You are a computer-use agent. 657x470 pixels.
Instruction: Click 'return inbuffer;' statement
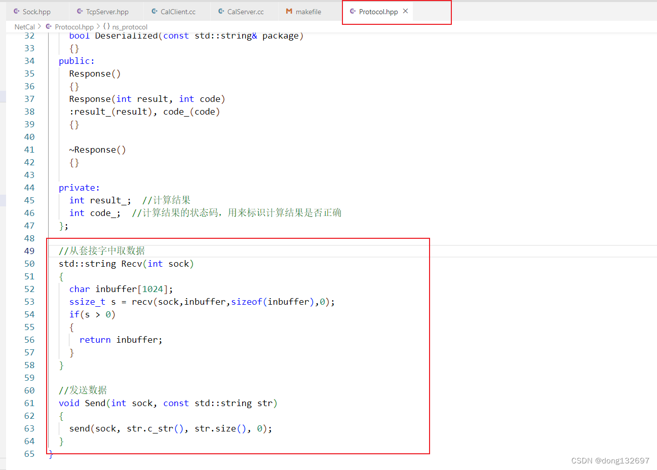(x=121, y=340)
